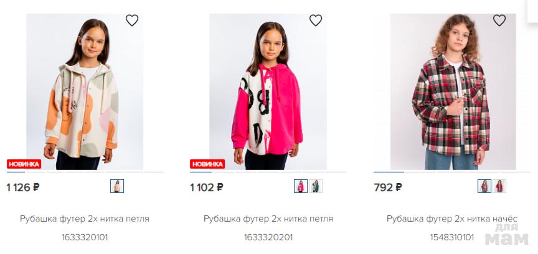Screen dimensions: 538x254
Task: Click the heart on the pink shirt
Action: tap(316, 21)
